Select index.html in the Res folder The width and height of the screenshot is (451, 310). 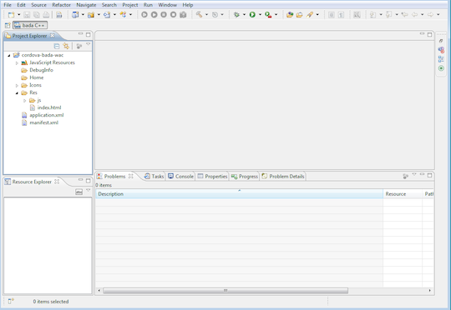point(49,107)
